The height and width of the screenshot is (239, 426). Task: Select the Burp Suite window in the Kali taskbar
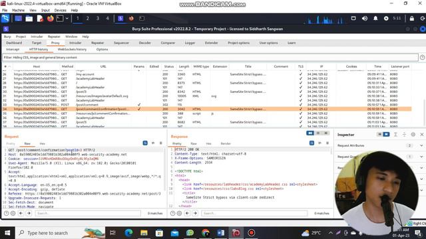(x=120, y=19)
